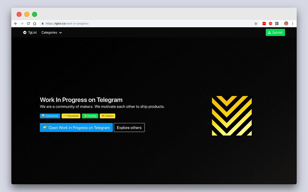Select the Friendly tag

[90, 116]
